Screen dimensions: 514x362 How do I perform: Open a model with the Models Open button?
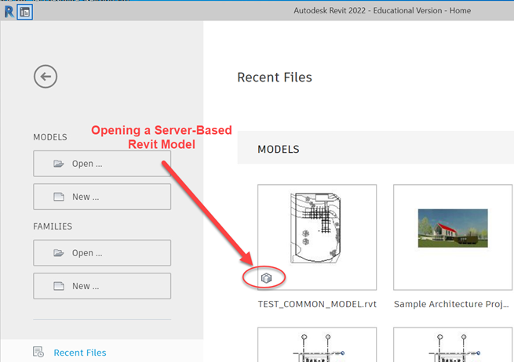tap(102, 164)
